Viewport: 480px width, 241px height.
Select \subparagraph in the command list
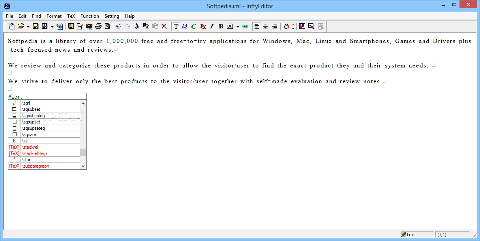(44, 166)
